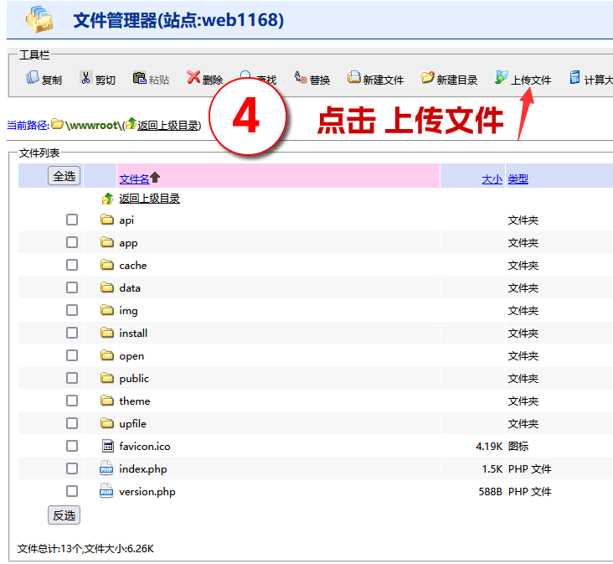Click 返回上级目录 link in the path bar
This screenshot has width=613, height=564.
(168, 125)
